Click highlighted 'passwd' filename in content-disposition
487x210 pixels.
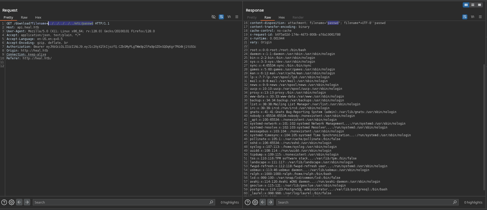click(333, 23)
